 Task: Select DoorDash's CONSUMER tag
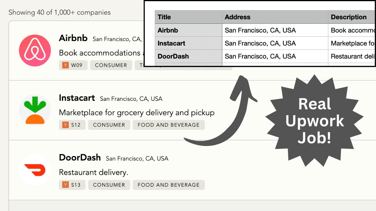tap(109, 185)
